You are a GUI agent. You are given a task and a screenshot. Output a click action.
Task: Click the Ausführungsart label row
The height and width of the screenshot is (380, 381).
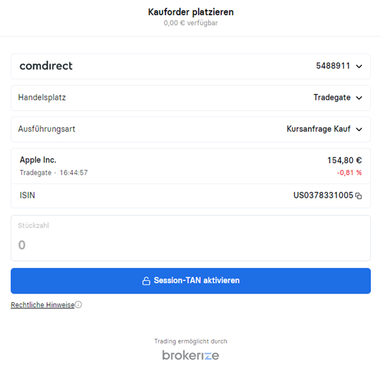coord(191,129)
